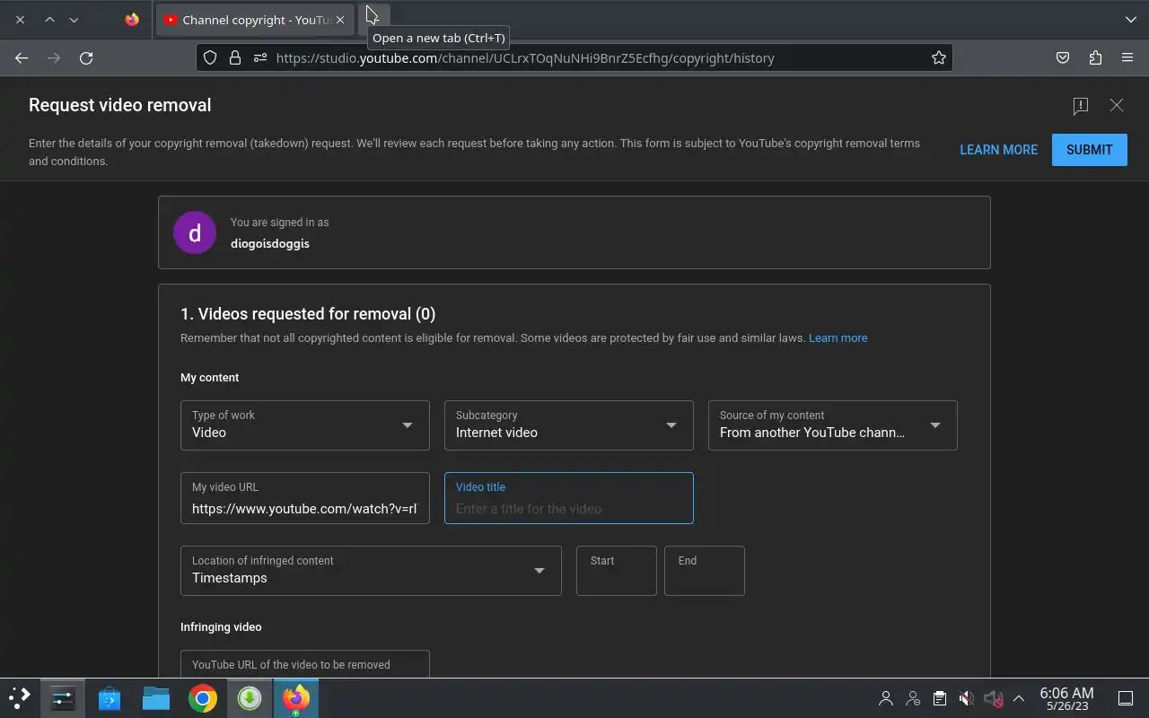Open the Discover store taskbar icon
The width and height of the screenshot is (1149, 718).
[x=110, y=697]
